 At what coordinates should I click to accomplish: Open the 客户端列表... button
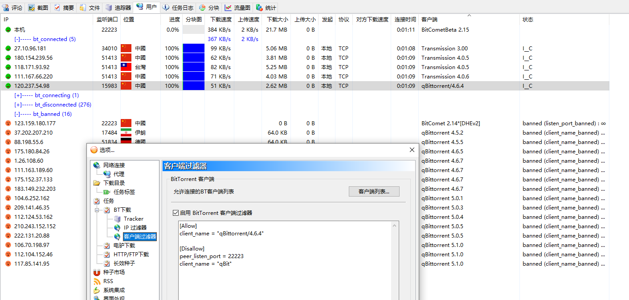(374, 192)
